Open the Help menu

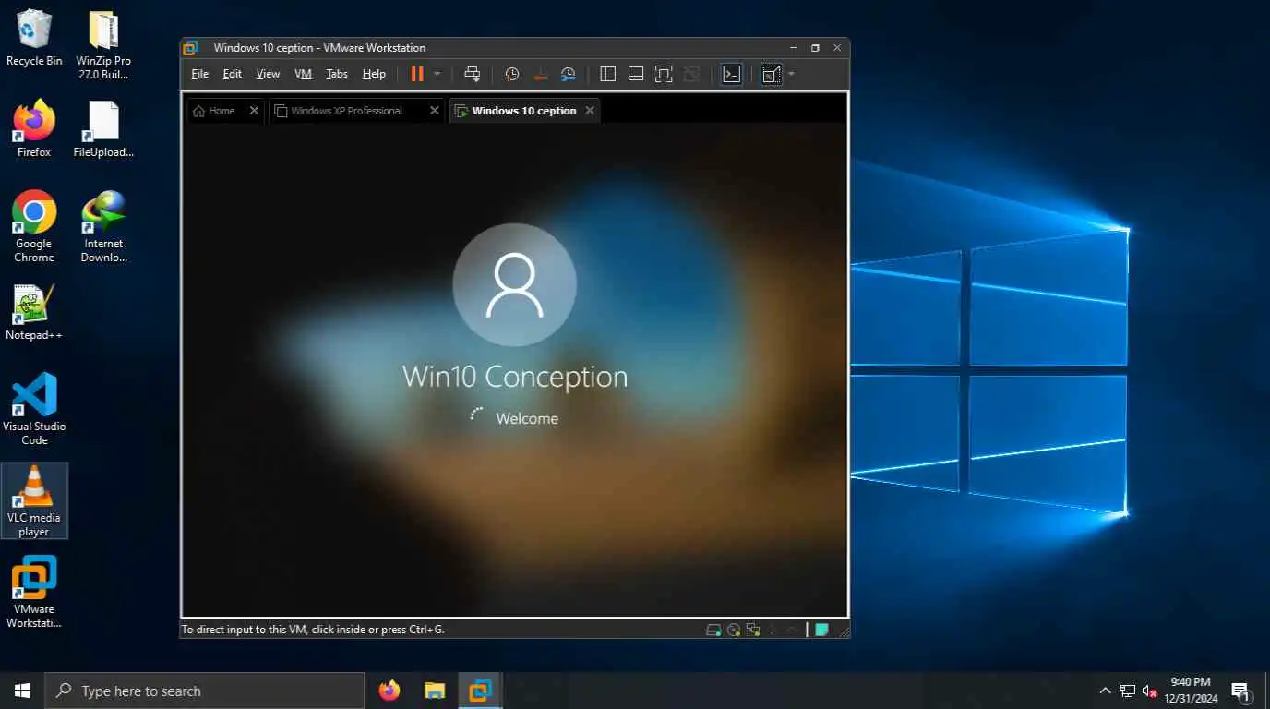pyautogui.click(x=374, y=74)
